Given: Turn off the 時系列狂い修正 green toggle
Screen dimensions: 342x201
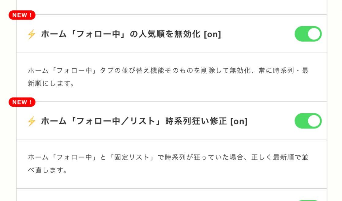Looking at the screenshot, I should click(308, 121).
